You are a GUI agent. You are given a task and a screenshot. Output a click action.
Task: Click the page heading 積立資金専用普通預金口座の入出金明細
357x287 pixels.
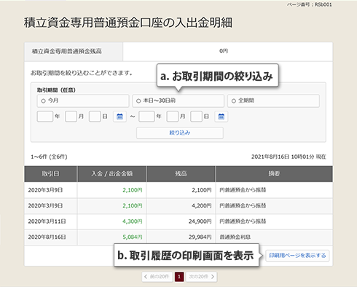pyautogui.click(x=128, y=23)
